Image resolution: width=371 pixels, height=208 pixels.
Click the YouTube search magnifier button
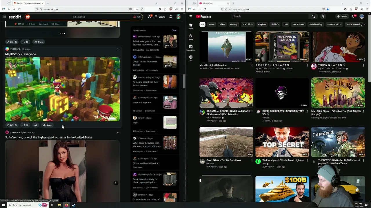(313, 16)
